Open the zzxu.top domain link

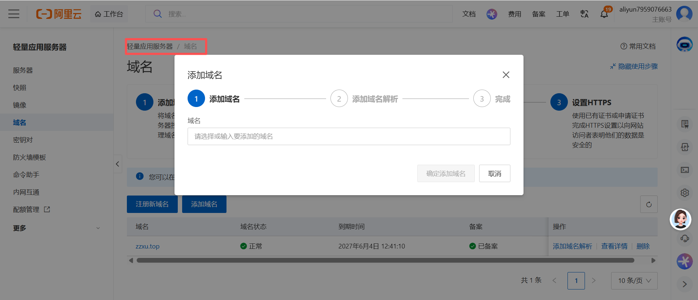tap(148, 246)
